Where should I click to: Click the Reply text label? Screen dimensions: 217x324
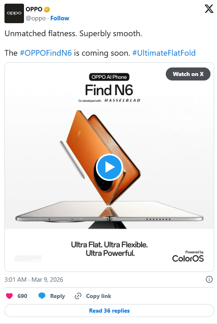click(57, 296)
